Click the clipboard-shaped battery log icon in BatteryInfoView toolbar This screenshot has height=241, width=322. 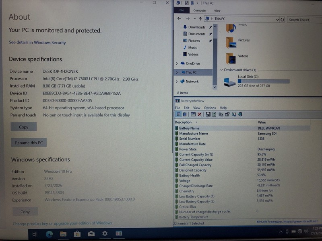185,114
